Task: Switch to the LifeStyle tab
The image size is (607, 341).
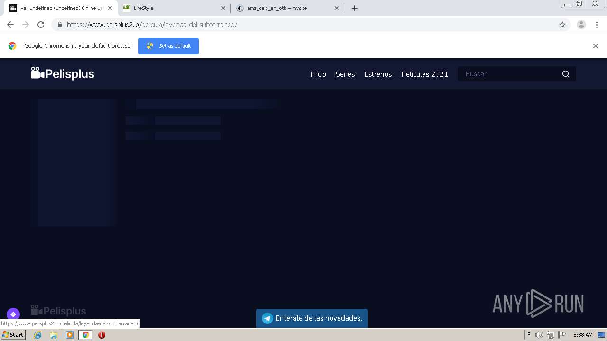Action: click(x=174, y=8)
